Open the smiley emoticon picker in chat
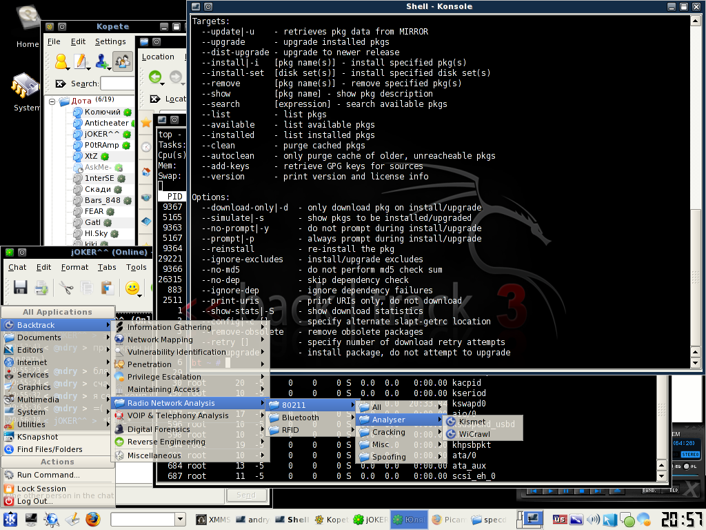 132,288
